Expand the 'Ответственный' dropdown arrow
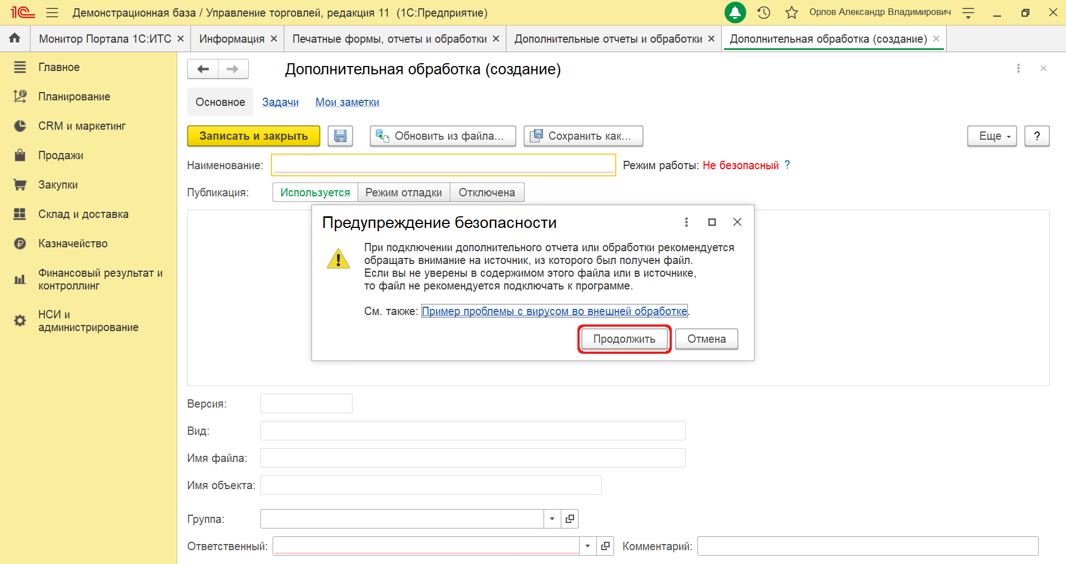Image resolution: width=1066 pixels, height=564 pixels. [587, 546]
